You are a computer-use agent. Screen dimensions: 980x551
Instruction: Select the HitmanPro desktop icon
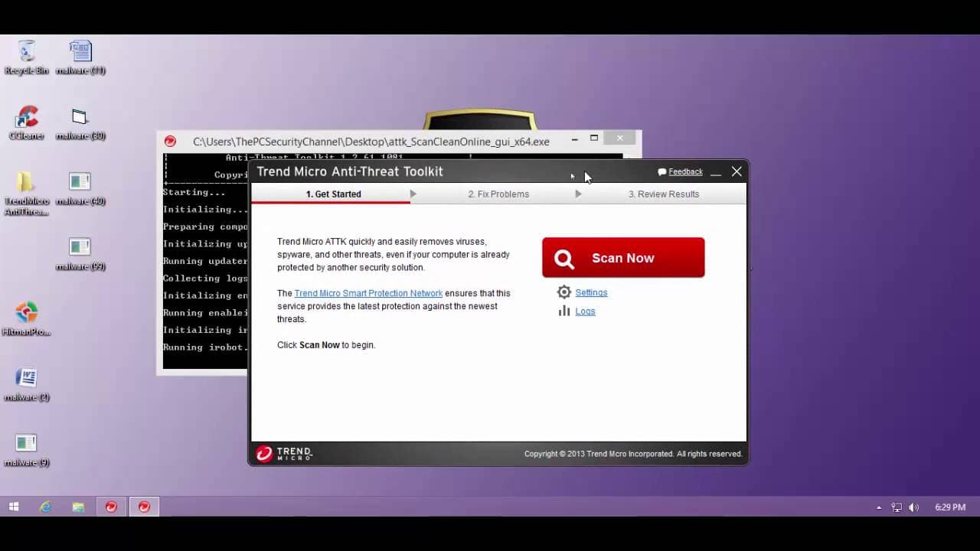click(x=27, y=318)
